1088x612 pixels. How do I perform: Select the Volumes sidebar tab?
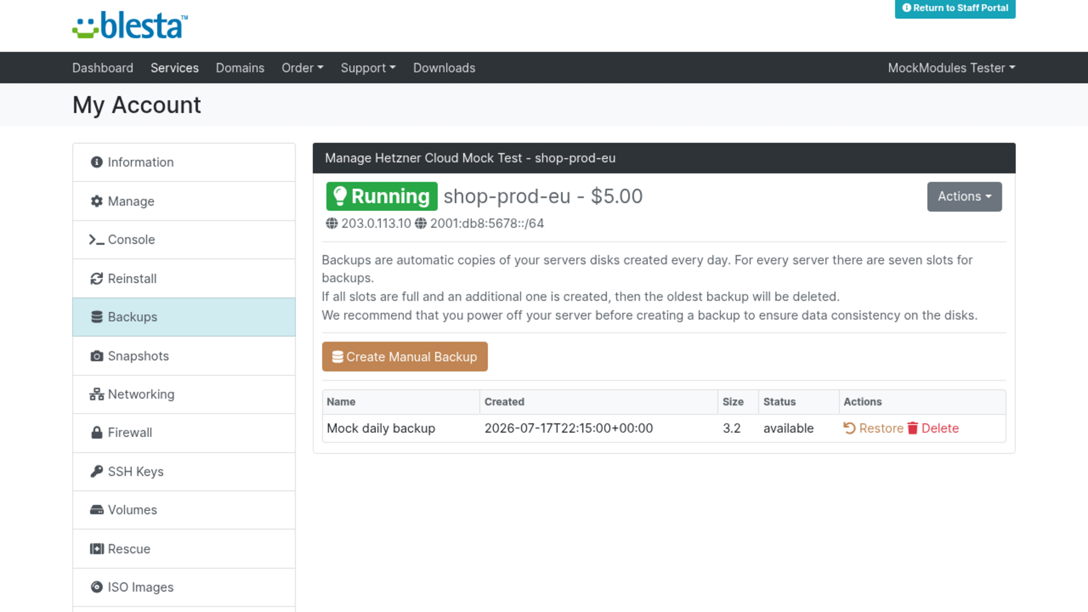click(x=184, y=510)
